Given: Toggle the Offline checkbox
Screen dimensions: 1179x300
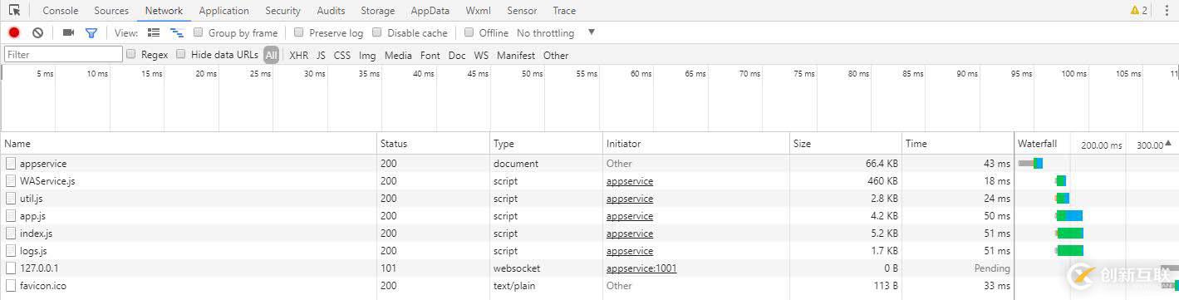Looking at the screenshot, I should pyautogui.click(x=469, y=32).
